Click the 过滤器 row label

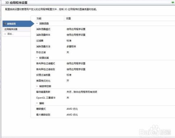pos(40,41)
